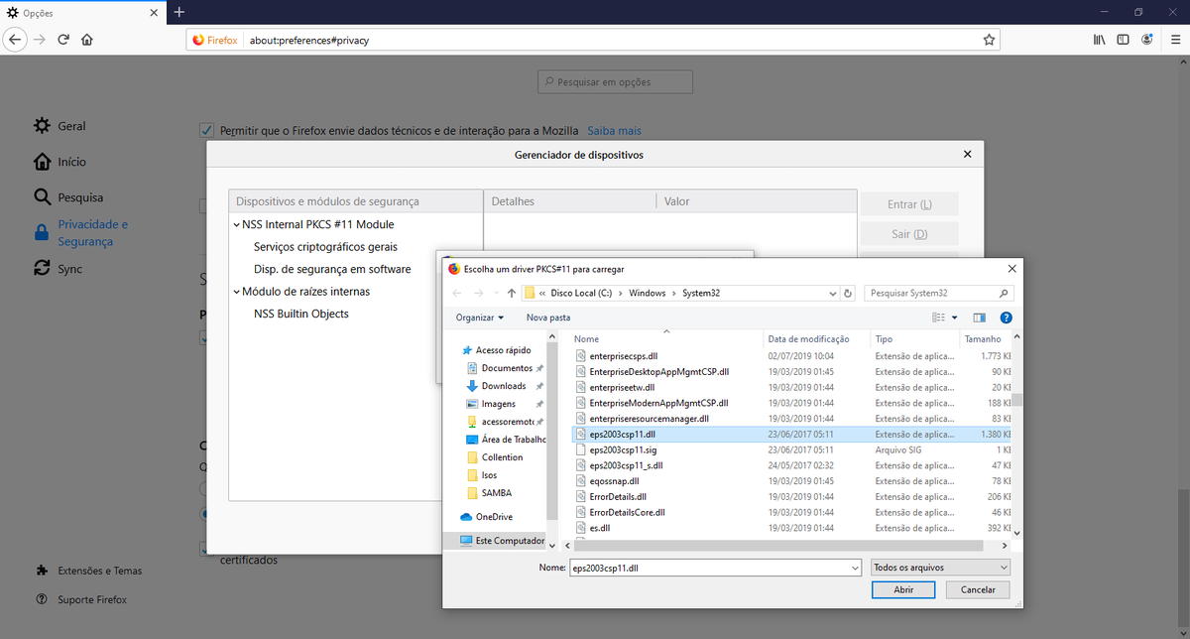
Task: Select Privacidade e Segurança in sidebar
Action: [x=92, y=233]
